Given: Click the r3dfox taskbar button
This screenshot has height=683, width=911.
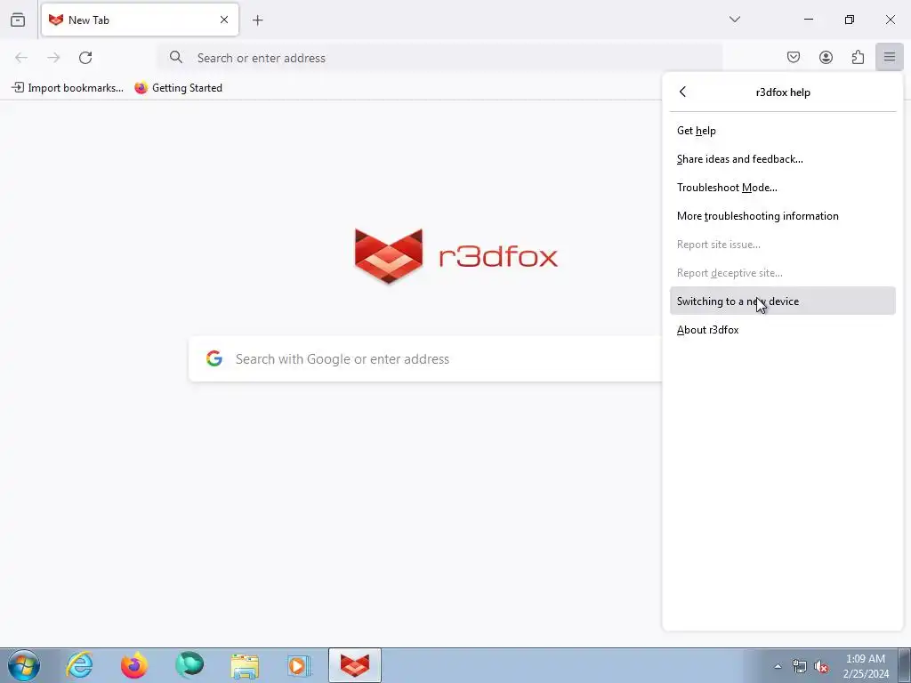Looking at the screenshot, I should 354,665.
